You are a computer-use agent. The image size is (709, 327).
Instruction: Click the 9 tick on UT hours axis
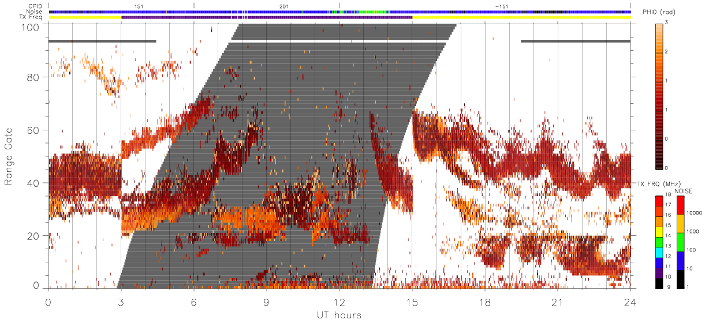click(x=267, y=302)
